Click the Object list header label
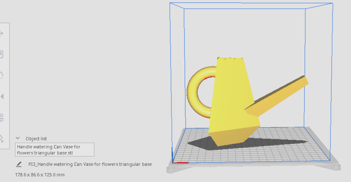 tap(36, 138)
